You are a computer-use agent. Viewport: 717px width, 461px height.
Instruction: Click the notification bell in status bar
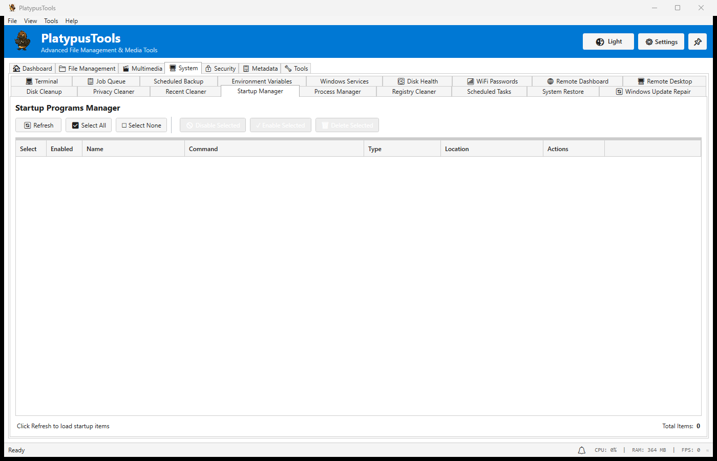581,450
